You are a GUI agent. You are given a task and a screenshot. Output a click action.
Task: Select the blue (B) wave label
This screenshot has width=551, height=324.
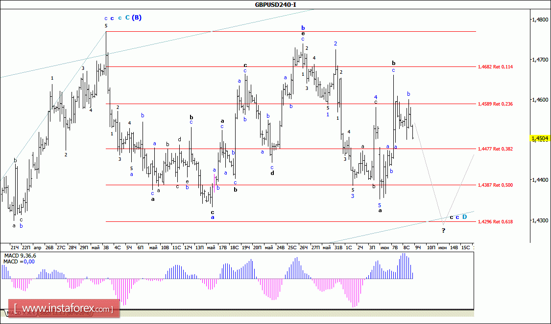137,18
